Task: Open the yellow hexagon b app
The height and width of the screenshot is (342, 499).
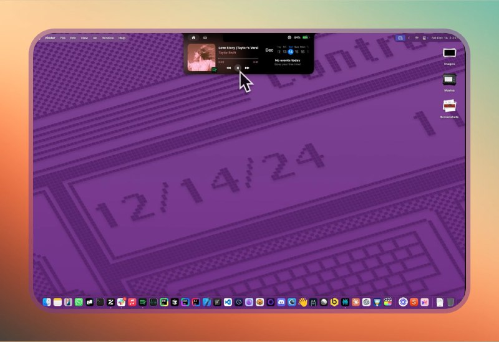Action: [334, 302]
